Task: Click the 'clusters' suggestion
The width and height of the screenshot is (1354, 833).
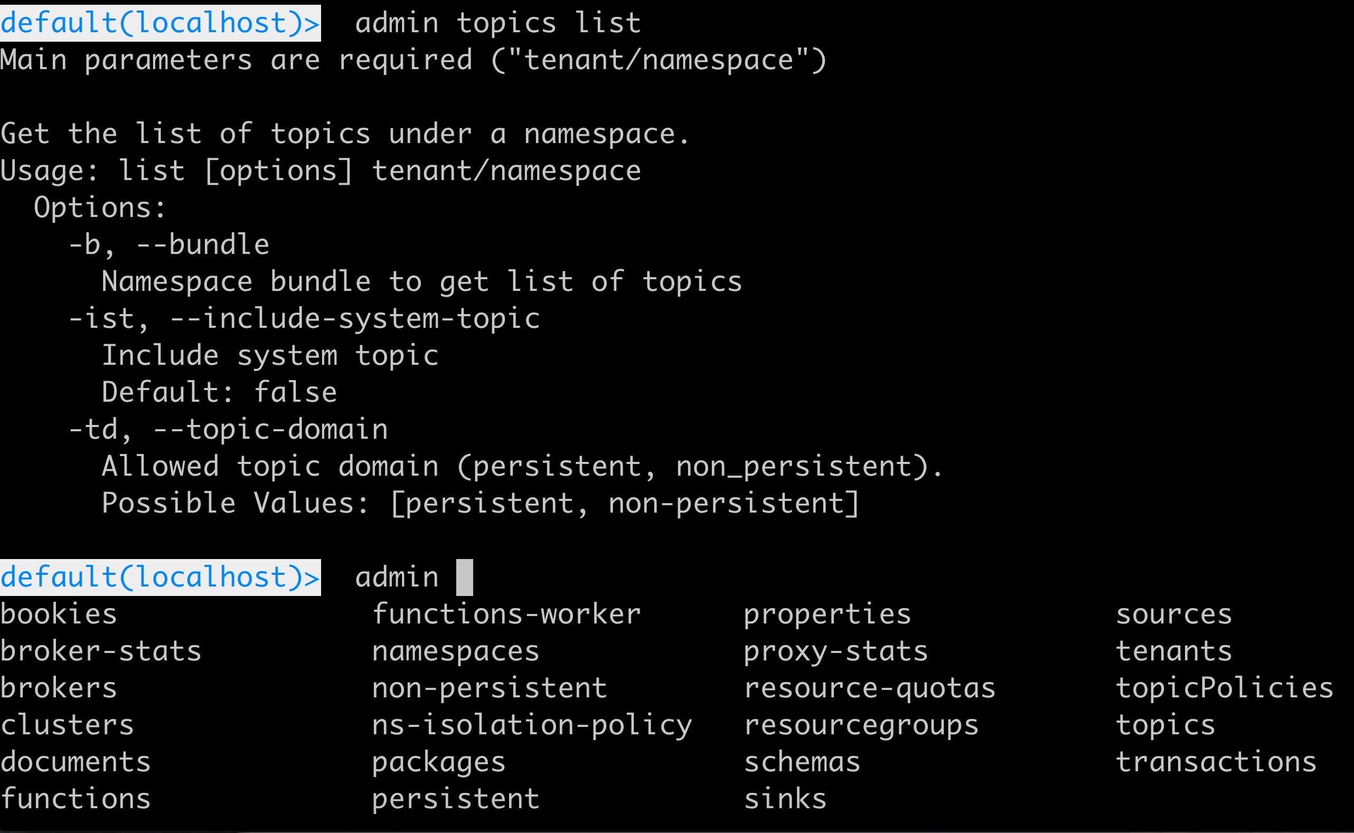Action: click(67, 725)
